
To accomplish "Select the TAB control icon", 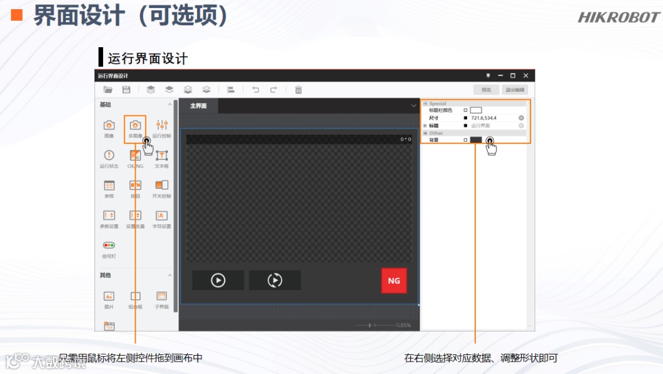I will (x=109, y=326).
